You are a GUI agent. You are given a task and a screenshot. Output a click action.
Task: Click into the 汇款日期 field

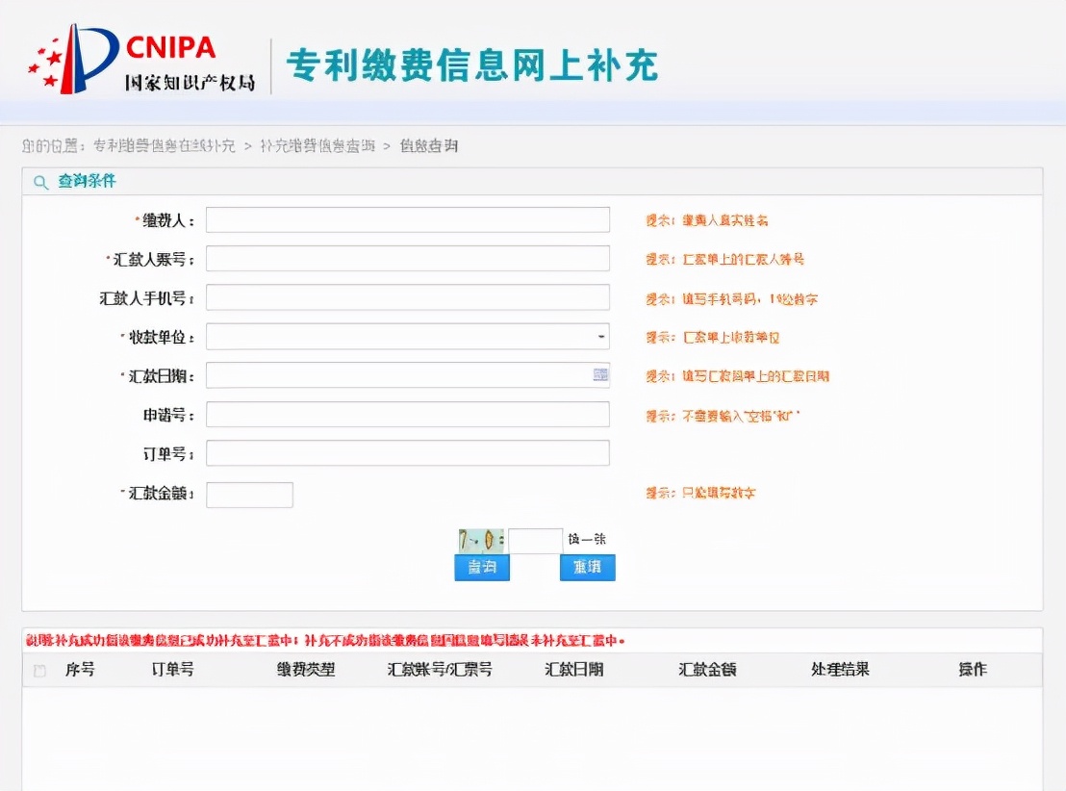click(408, 375)
